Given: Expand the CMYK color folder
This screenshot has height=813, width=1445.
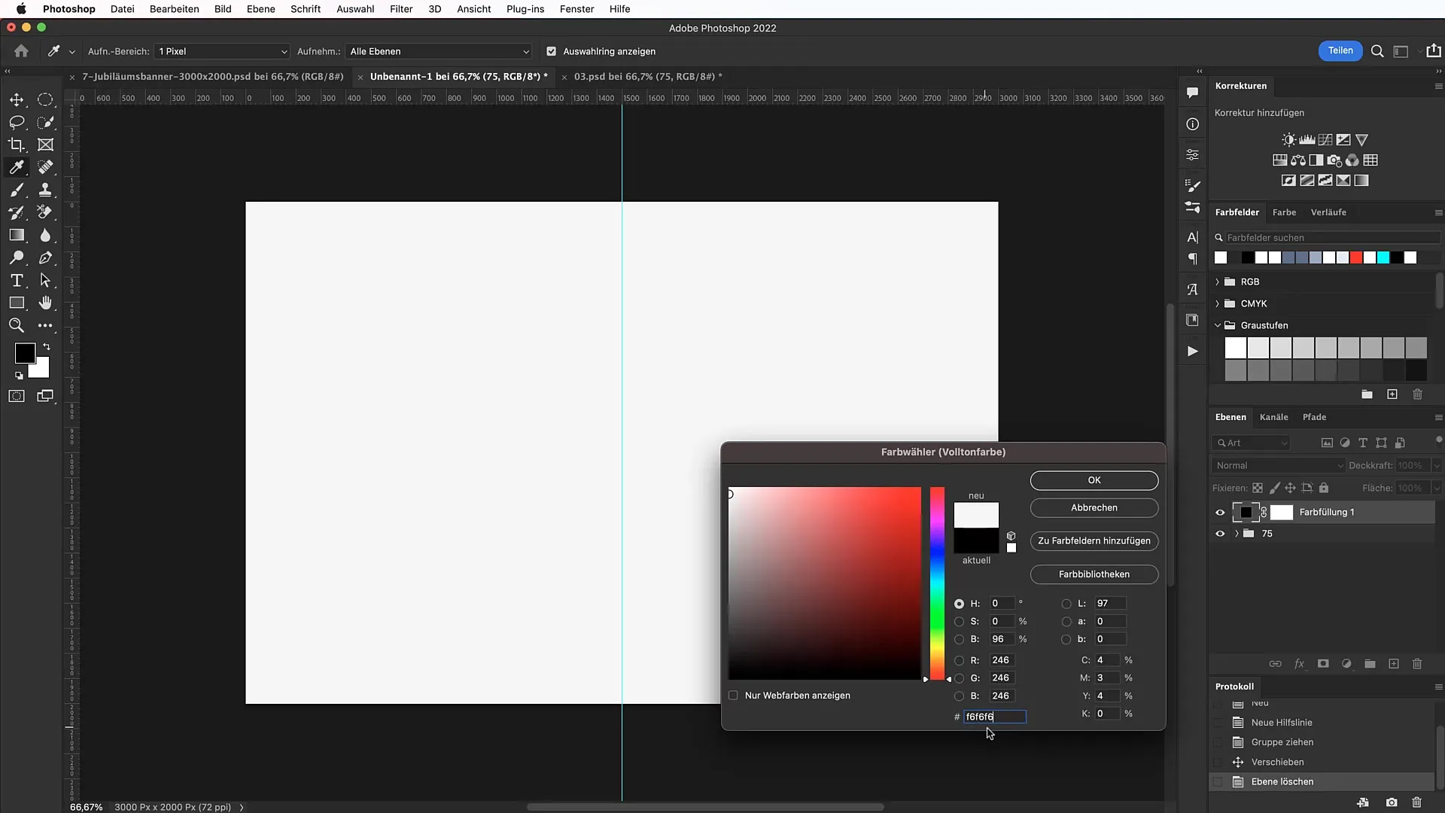Looking at the screenshot, I should click(x=1218, y=303).
